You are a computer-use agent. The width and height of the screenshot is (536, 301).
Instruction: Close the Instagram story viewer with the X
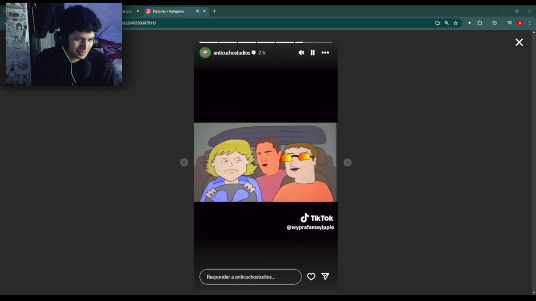(519, 42)
